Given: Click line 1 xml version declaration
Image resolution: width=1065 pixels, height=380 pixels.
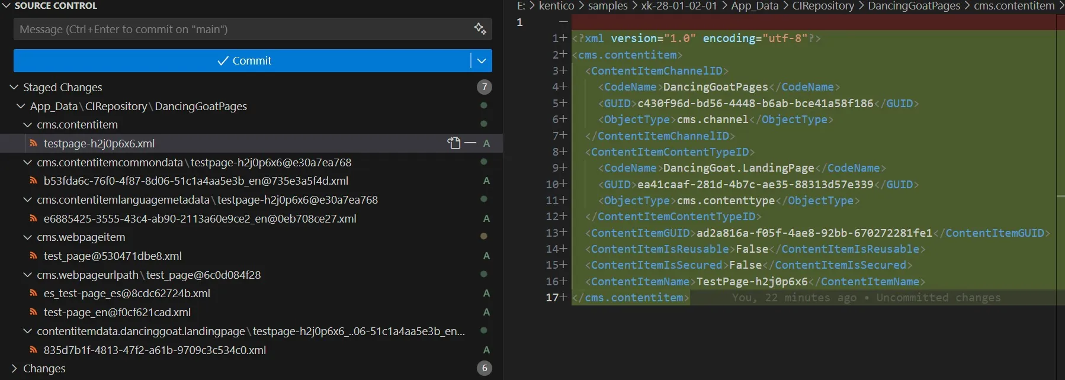Looking at the screenshot, I should click(x=697, y=38).
